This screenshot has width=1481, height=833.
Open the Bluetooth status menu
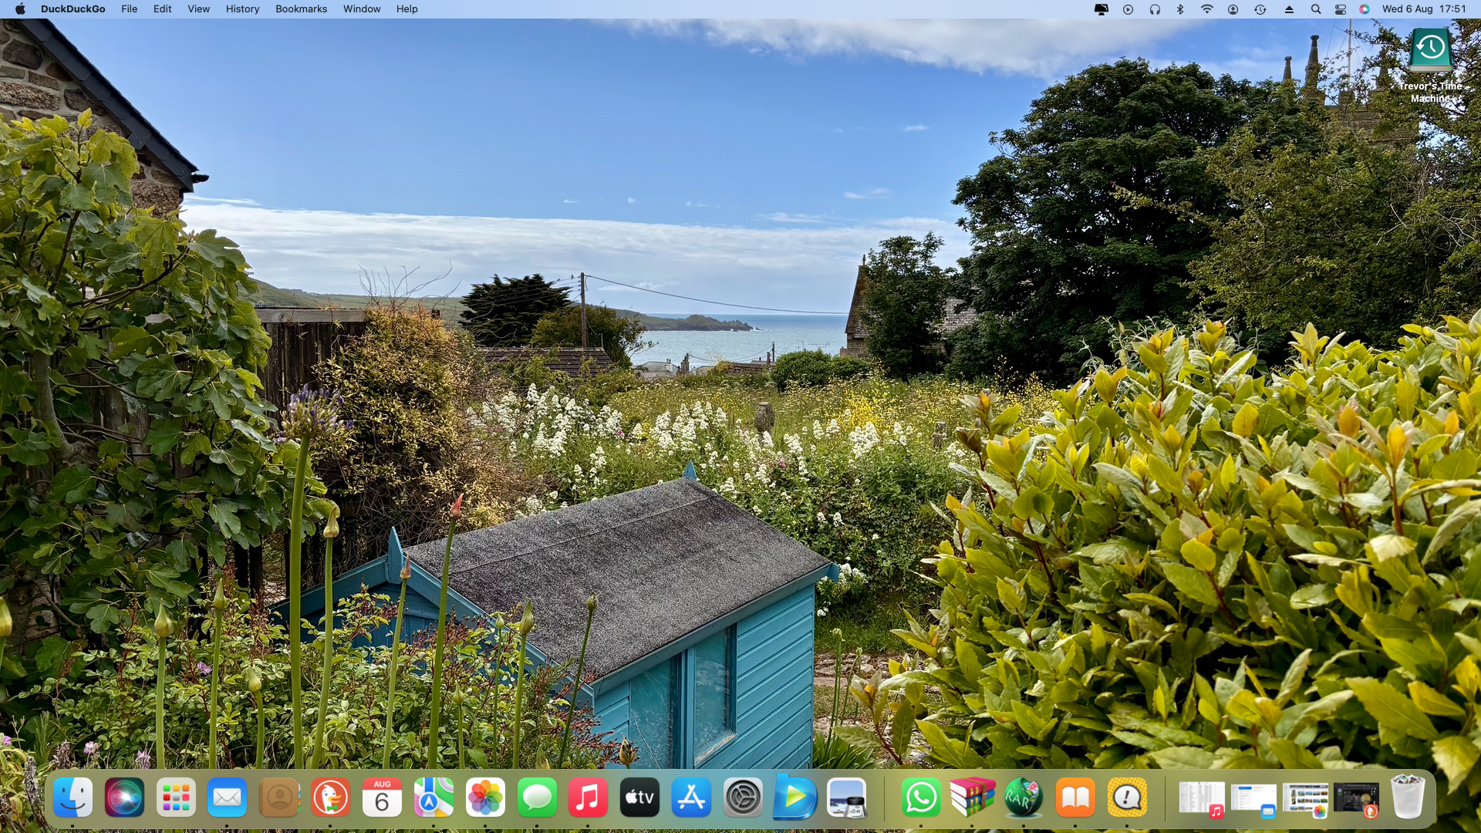click(x=1180, y=9)
